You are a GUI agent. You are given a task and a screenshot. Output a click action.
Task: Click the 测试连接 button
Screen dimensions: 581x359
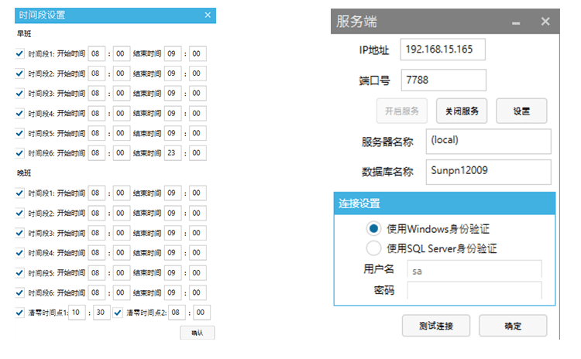click(436, 326)
